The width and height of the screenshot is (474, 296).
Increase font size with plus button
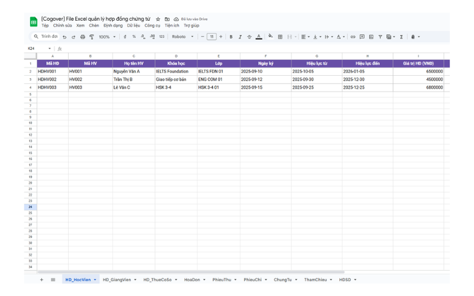click(x=221, y=37)
